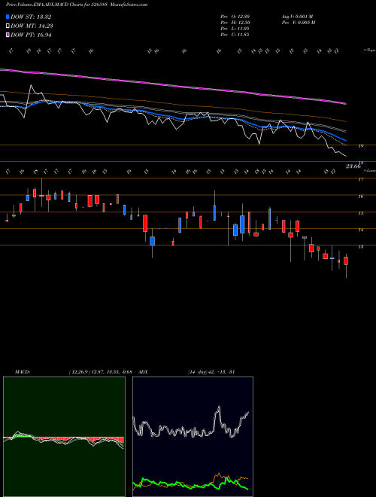Click the rightmost red candlestick
The image size is (376, 497).
(x=346, y=261)
